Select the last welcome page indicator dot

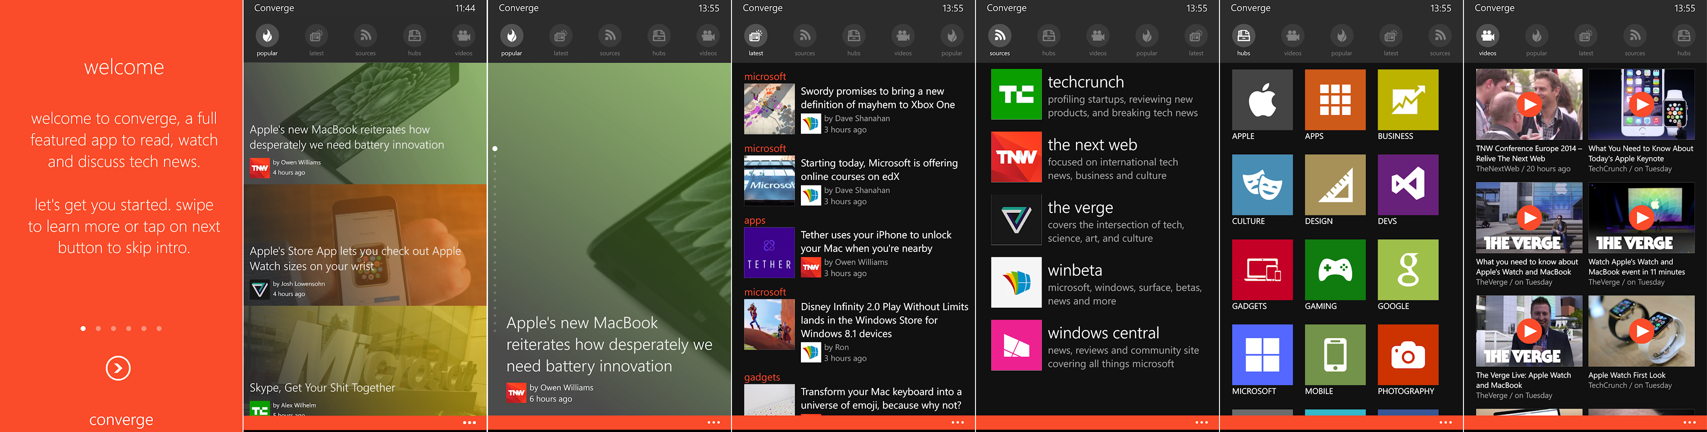coord(159,328)
